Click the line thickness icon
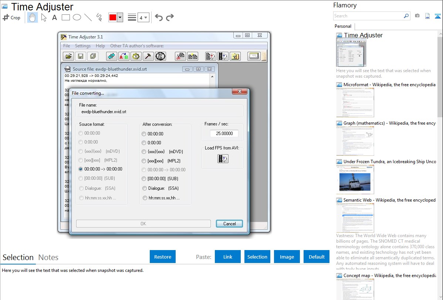 click(132, 17)
